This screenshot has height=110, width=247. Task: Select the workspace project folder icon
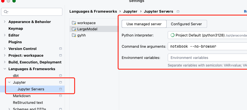click(x=74, y=23)
